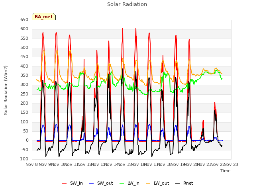Click the 300 y-axis tick label
Screen dimensions: 255x191
(24, 85)
